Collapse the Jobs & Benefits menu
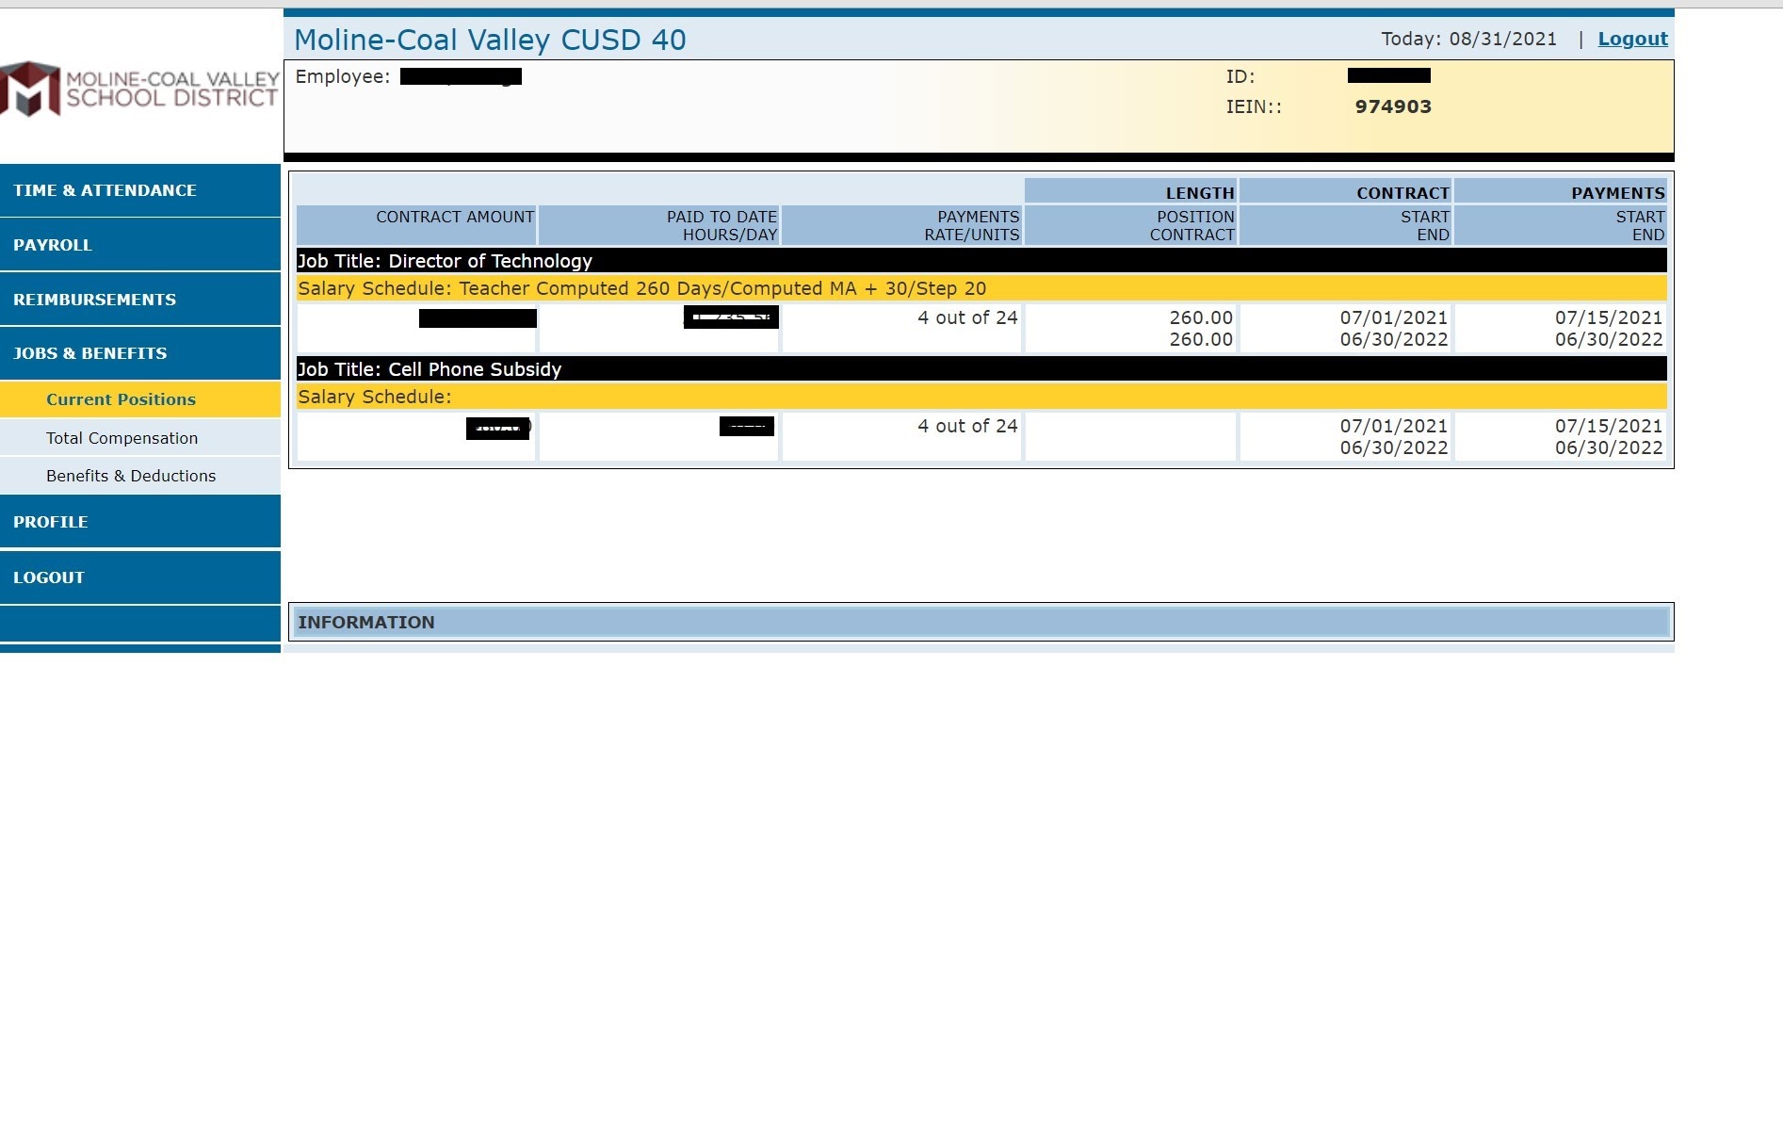Viewport: 1783px width, 1122px height. [x=89, y=353]
